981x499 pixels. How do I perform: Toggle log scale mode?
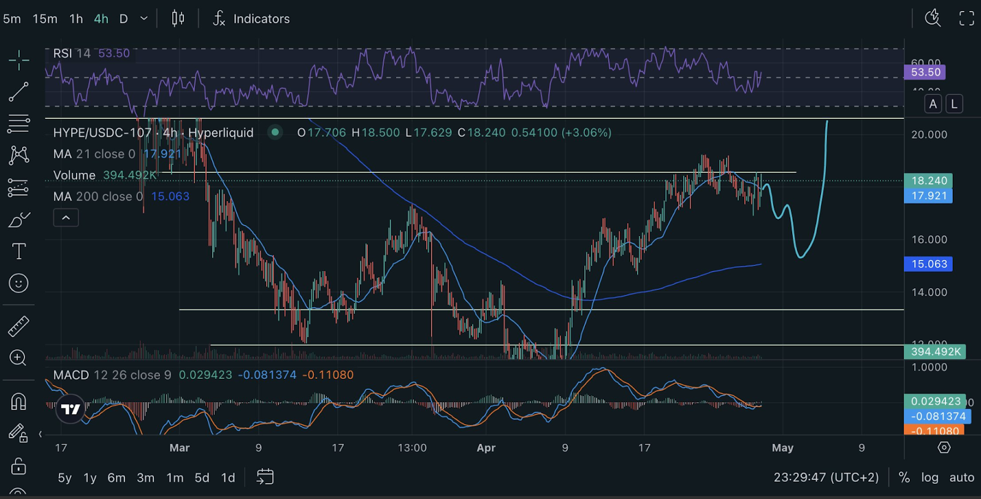click(x=929, y=478)
